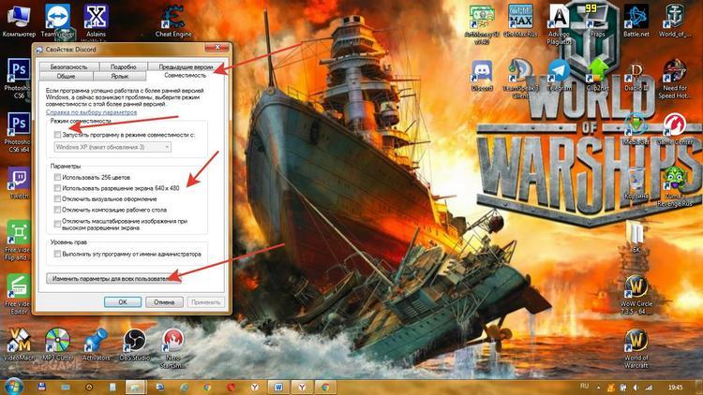
Task: Click Изменить параметры для всех пользователей
Action: 113,279
